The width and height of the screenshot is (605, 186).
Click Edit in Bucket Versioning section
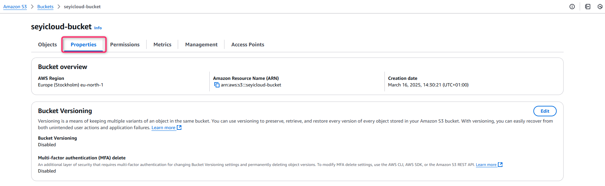click(545, 111)
